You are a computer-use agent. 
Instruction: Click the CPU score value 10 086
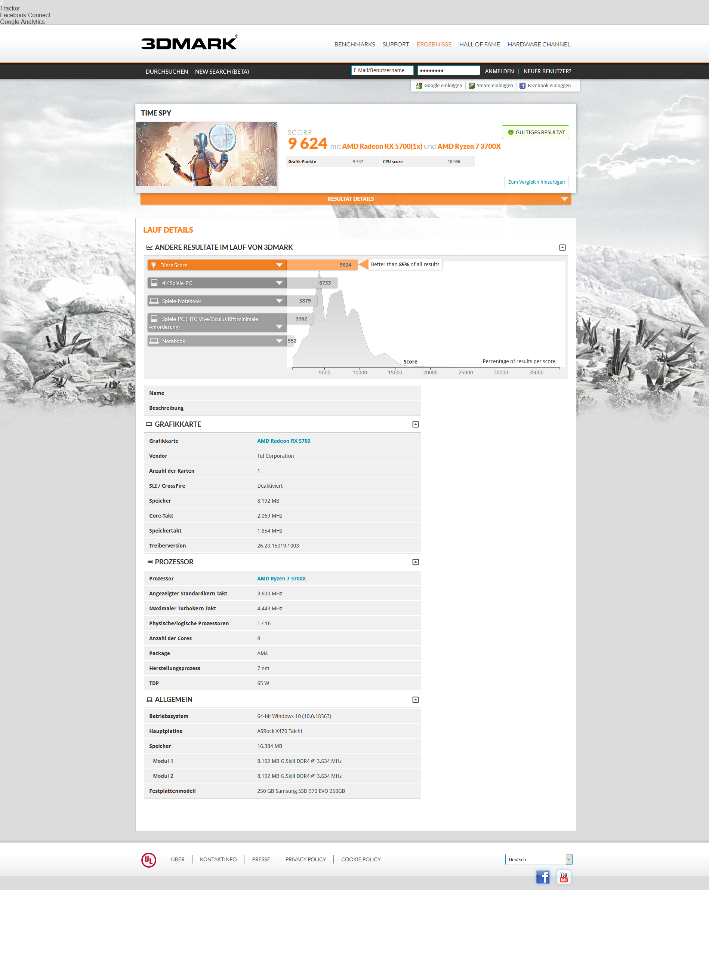[454, 162]
